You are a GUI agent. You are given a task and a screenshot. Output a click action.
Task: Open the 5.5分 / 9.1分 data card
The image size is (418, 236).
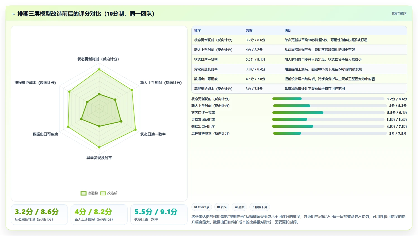pyautogui.click(x=159, y=215)
